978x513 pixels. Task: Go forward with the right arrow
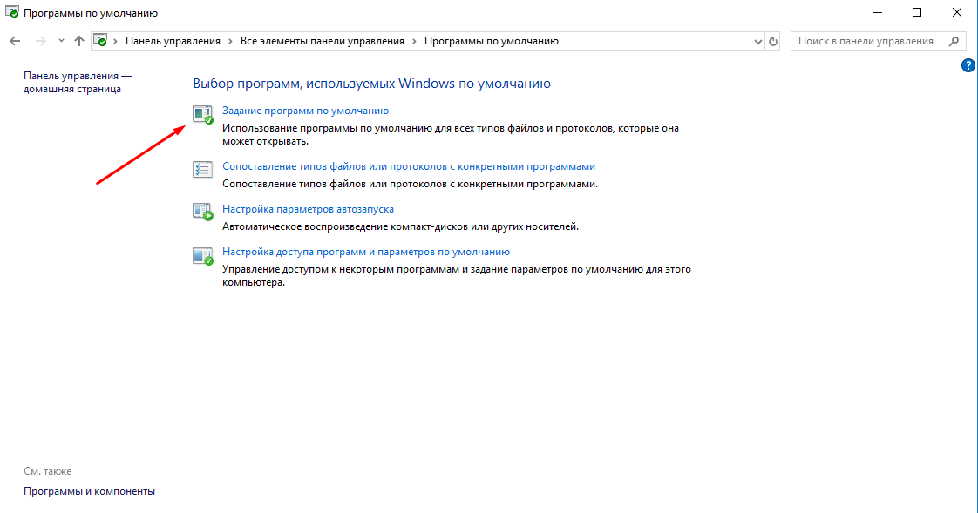coord(41,41)
